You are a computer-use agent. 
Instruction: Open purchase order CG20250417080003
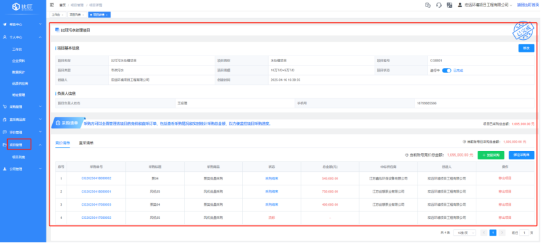[97, 204]
